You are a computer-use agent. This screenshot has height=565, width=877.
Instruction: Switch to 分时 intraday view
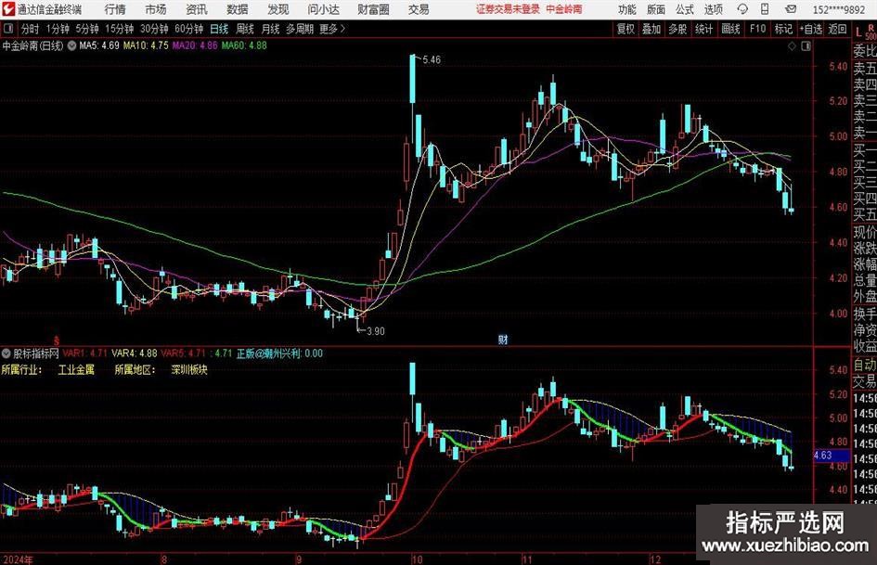click(x=30, y=29)
